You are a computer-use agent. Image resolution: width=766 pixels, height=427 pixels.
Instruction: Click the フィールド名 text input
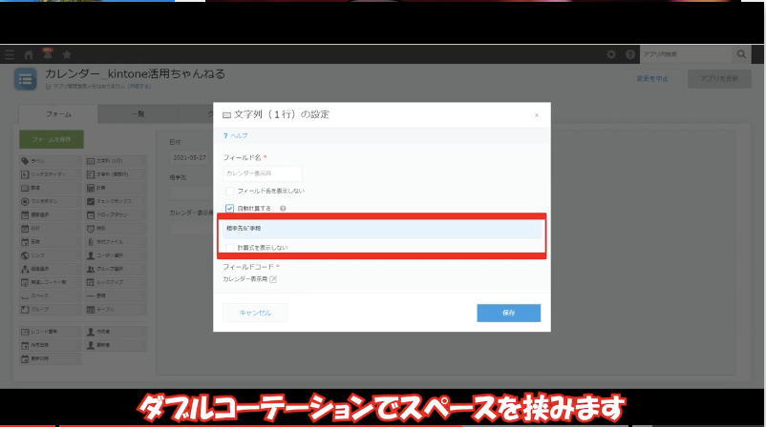[x=262, y=173]
